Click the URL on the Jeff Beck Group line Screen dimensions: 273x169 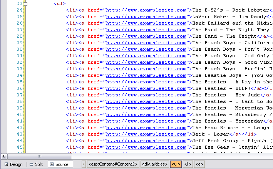[x=146, y=141]
